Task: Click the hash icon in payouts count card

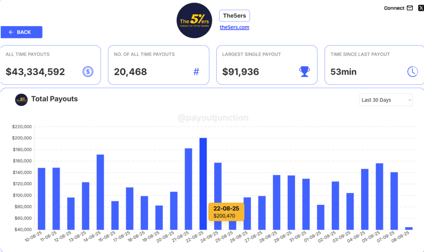Action: [x=196, y=72]
